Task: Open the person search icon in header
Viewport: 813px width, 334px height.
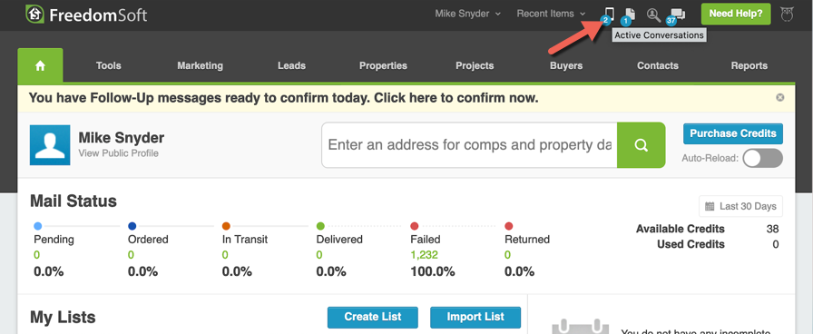Action: coord(653,15)
